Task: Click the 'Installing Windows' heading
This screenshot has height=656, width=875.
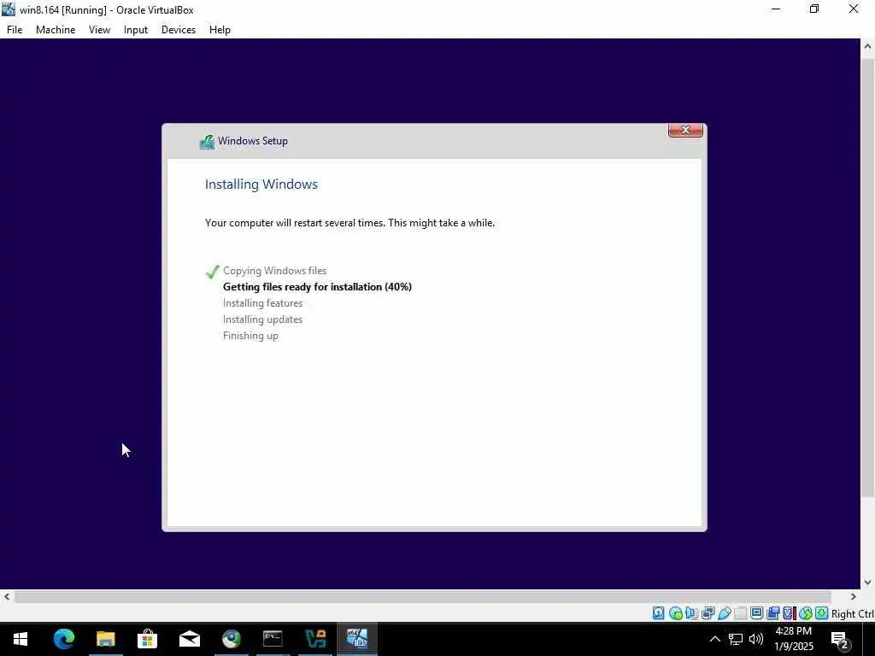Action: click(261, 184)
